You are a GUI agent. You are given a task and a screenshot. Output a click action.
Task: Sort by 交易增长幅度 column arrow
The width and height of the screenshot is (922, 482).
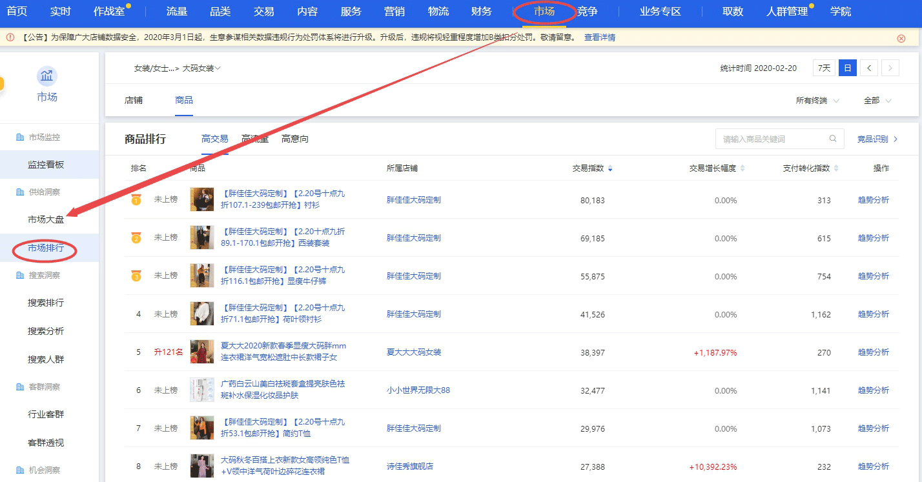[x=743, y=168]
